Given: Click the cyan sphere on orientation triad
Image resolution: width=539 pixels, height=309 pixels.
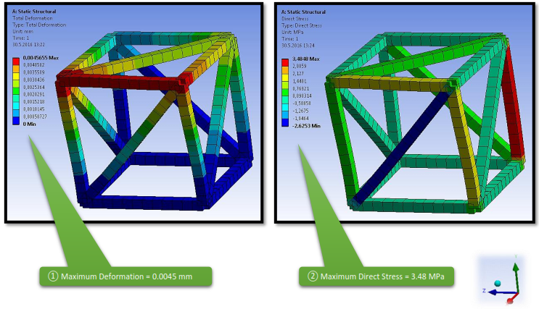Looking at the screenshot, I should [x=498, y=282].
